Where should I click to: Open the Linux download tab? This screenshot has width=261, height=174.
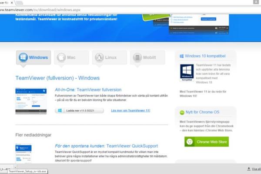[110, 57]
